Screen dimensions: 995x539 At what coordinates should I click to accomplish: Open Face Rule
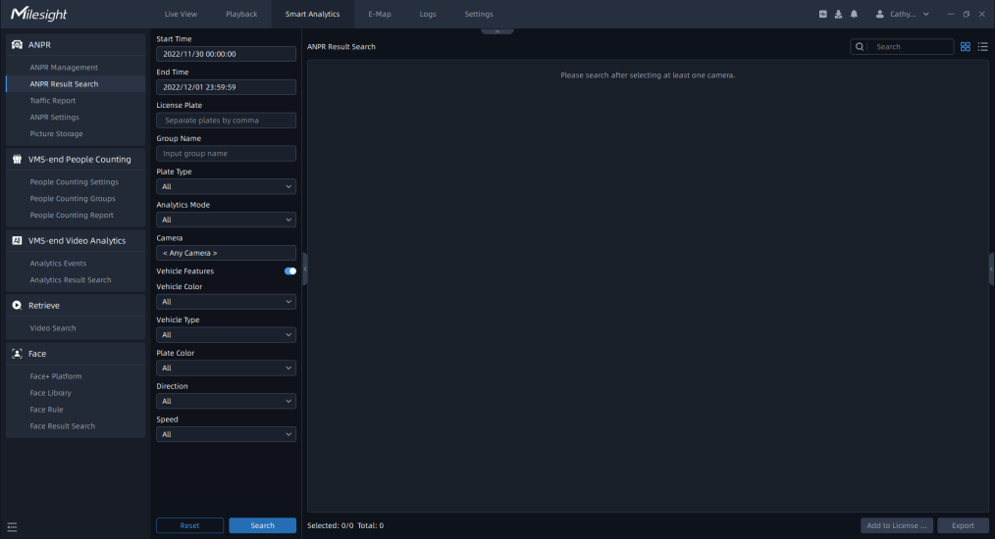[46, 410]
